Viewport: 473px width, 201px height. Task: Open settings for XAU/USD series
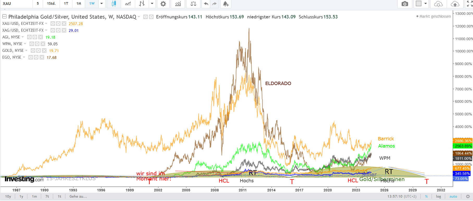pos(58,24)
